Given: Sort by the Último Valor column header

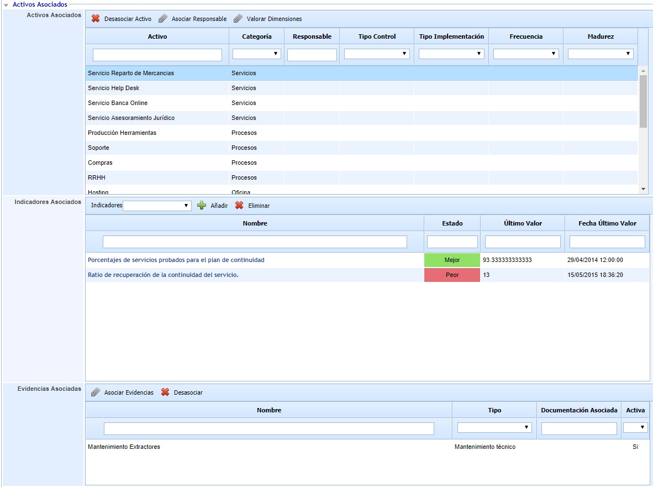Looking at the screenshot, I should [523, 223].
